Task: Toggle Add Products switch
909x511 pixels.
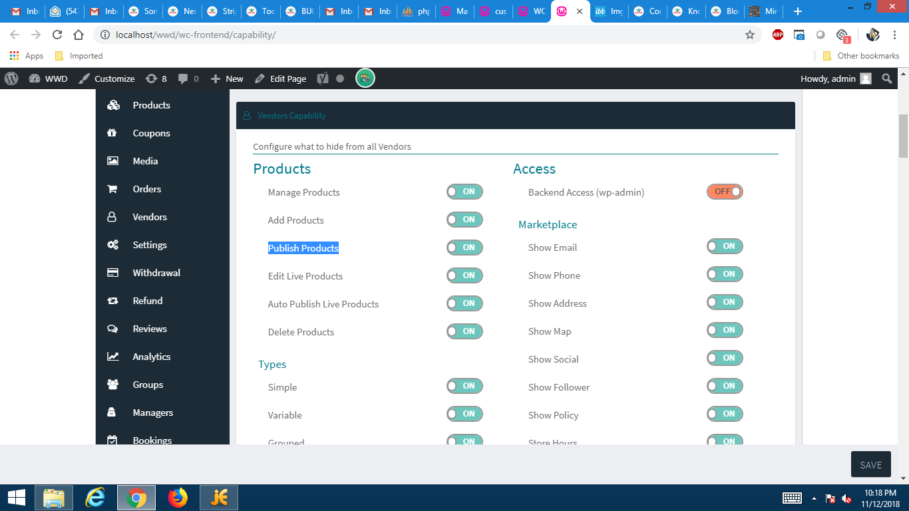Action: pos(464,220)
